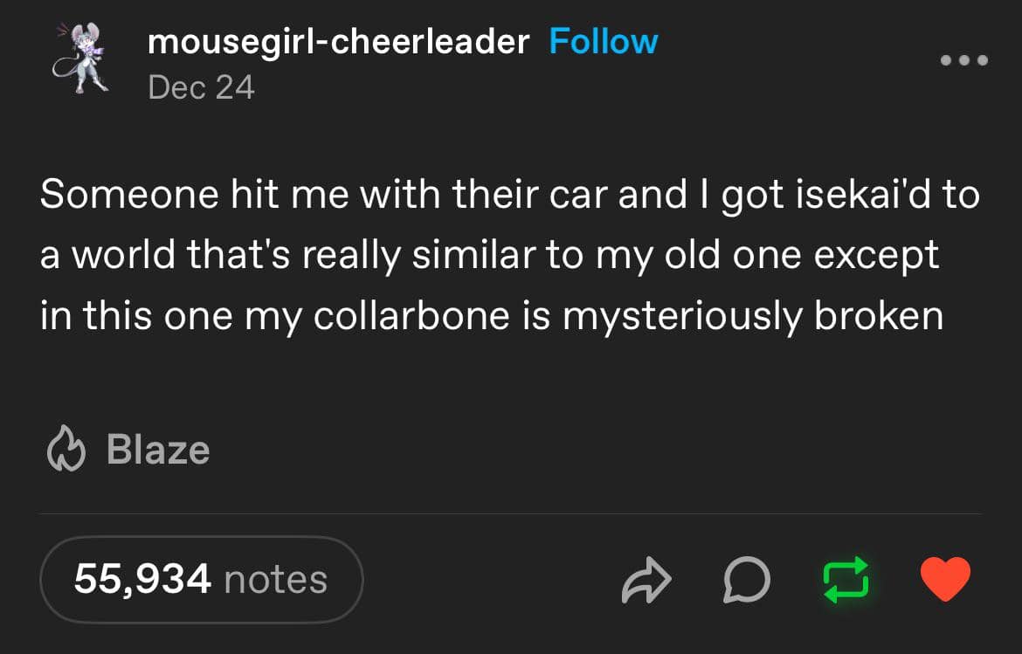Click the mouse character avatar

[80, 59]
